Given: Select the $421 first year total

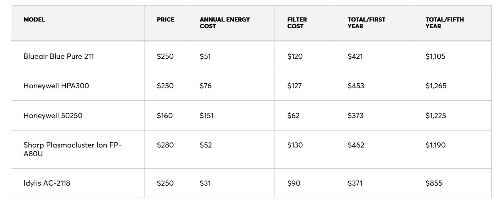Looking at the screenshot, I should 355,56.
